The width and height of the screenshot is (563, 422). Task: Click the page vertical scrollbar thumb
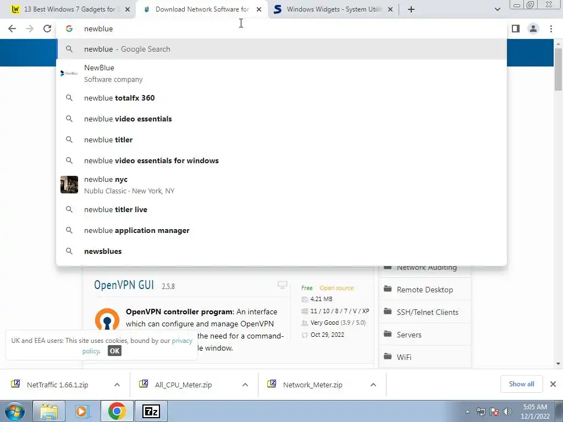[558, 69]
